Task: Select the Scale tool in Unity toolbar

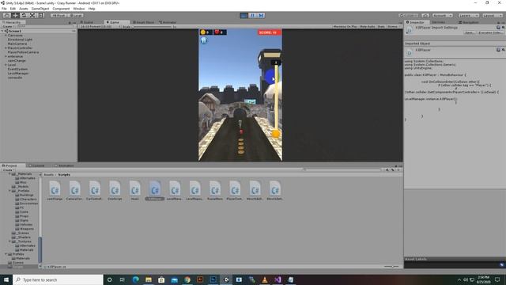Action: click(x=32, y=15)
